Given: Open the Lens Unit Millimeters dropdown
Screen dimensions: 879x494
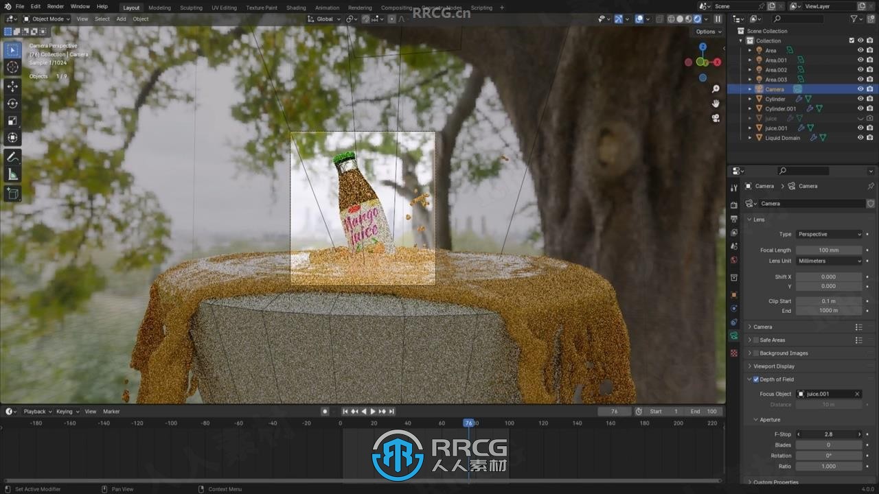Looking at the screenshot, I should coord(830,261).
